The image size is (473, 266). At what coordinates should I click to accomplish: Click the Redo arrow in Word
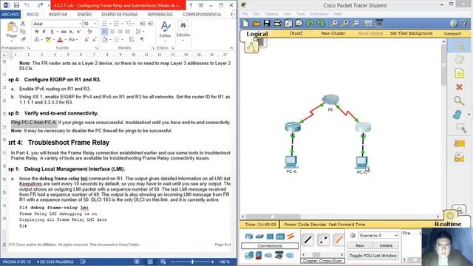40,5
